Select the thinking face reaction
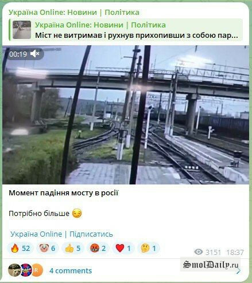This screenshot has width=252, height=283. click(148, 248)
